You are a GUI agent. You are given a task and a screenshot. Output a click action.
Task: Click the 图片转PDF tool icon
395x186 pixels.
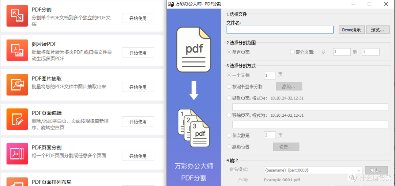pyautogui.click(x=17, y=50)
